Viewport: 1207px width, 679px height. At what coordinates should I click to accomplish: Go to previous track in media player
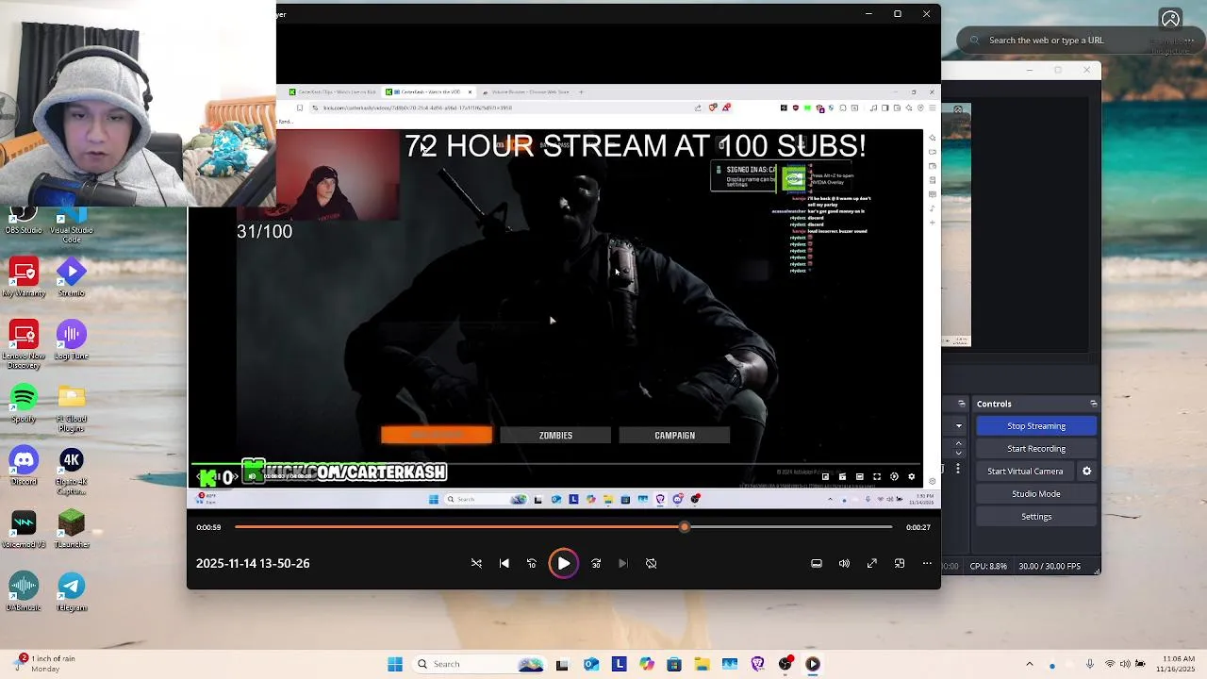[504, 563]
